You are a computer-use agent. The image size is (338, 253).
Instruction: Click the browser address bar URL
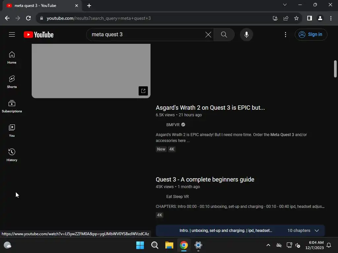(99, 18)
